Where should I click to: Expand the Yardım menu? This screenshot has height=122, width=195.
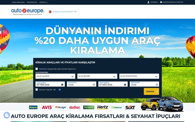[x=43, y=2]
